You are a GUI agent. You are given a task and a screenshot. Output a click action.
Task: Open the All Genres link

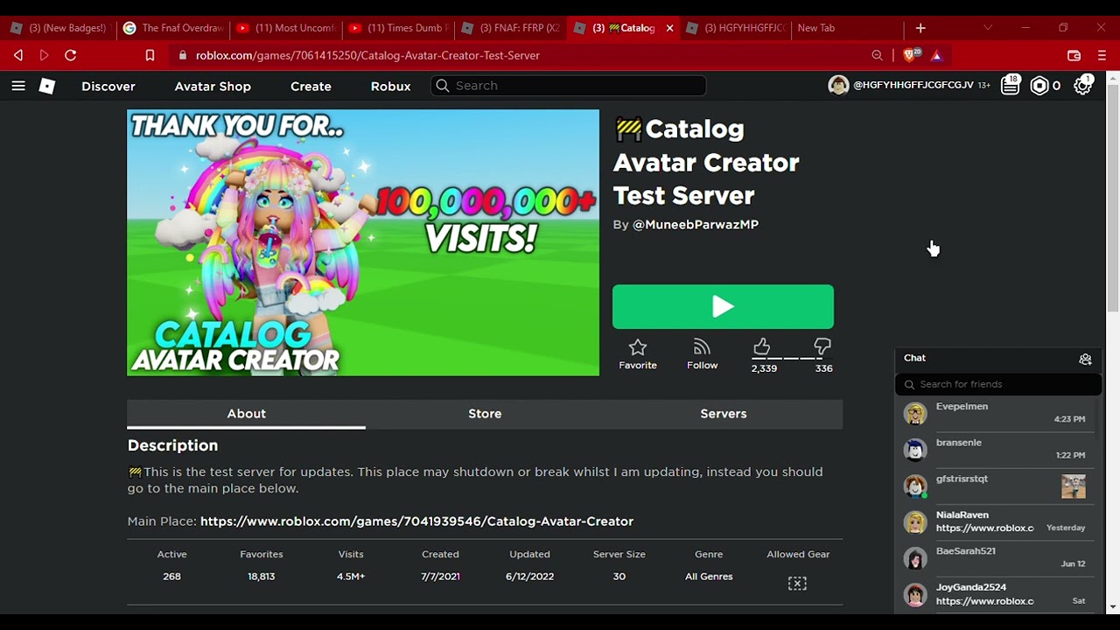click(x=709, y=577)
